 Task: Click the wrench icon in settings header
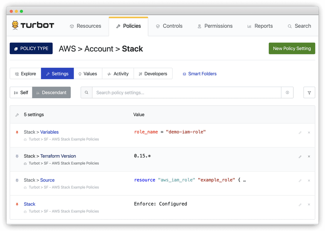click(17, 115)
